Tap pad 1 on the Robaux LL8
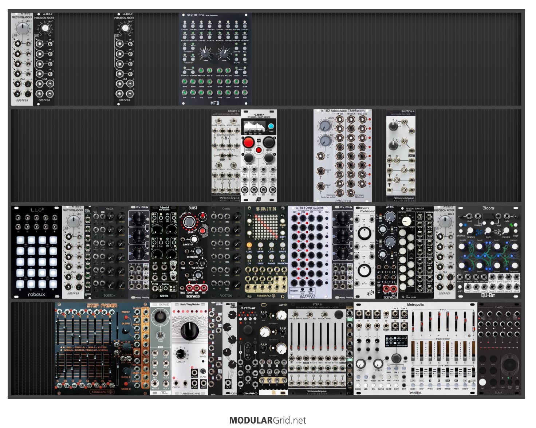536x428 pixels. 21,240
